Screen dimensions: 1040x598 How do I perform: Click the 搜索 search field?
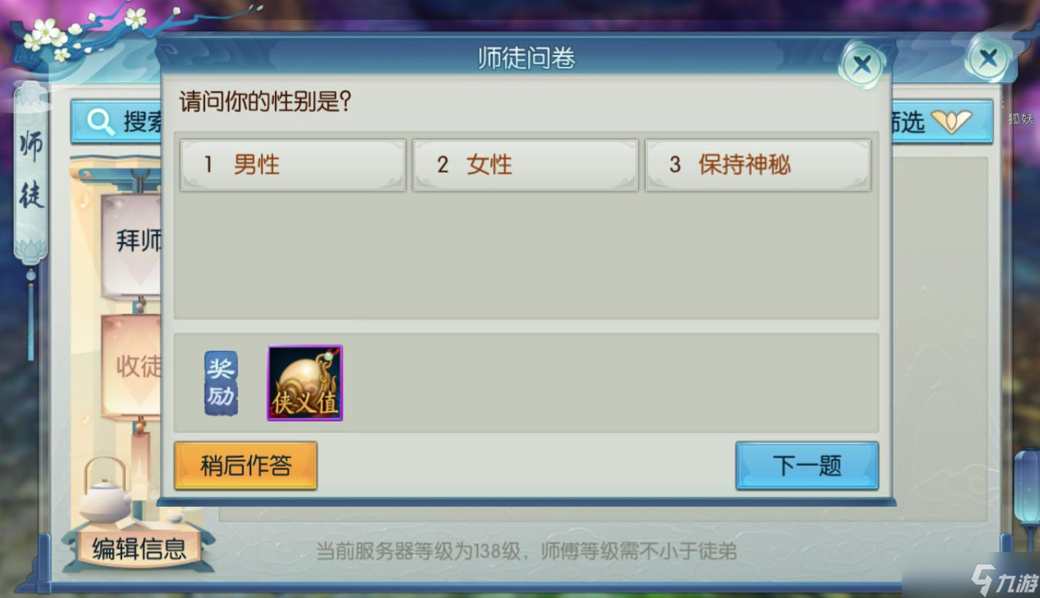(117, 122)
